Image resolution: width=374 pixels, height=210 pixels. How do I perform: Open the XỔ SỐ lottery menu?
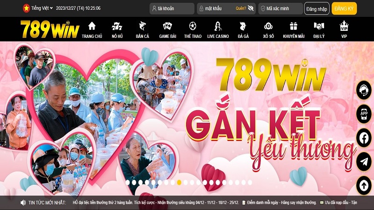[x=268, y=30]
